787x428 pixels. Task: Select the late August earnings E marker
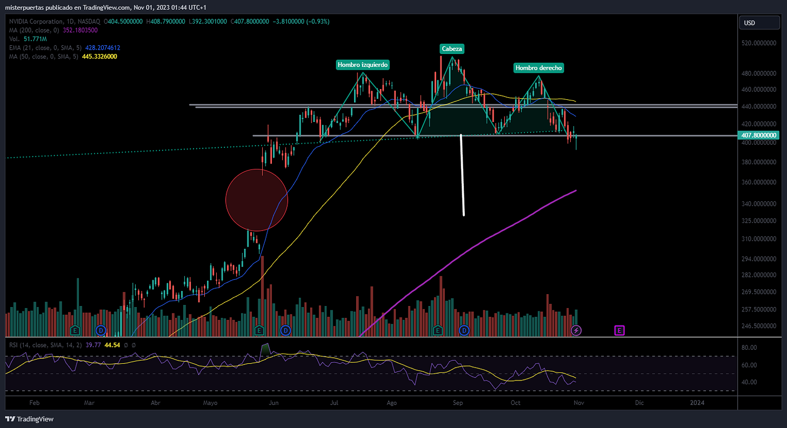click(438, 330)
